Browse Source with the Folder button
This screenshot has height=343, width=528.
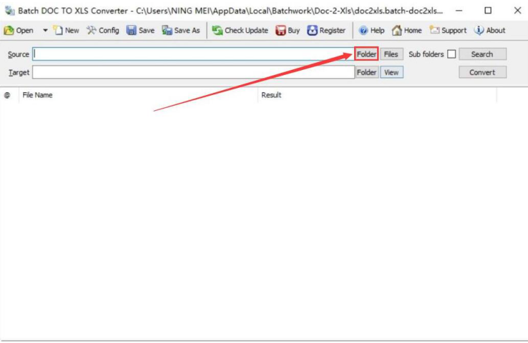pos(366,54)
